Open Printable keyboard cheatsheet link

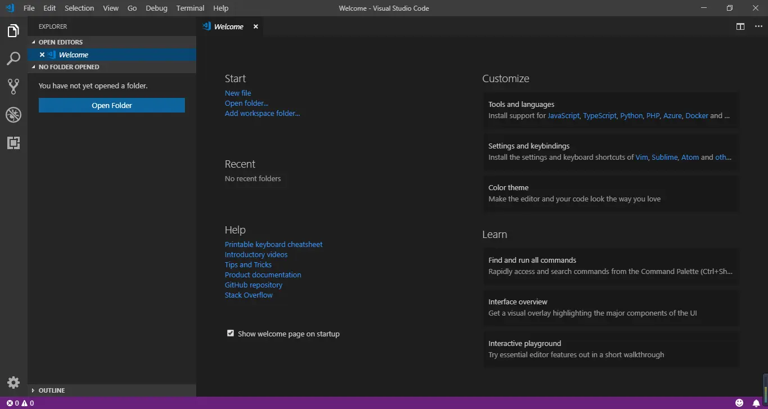(x=274, y=245)
